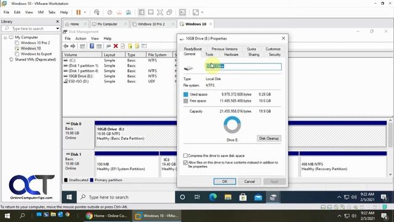394x222 pixels.
Task: Open stretch display dropdown arrow
Action: click(203, 12)
